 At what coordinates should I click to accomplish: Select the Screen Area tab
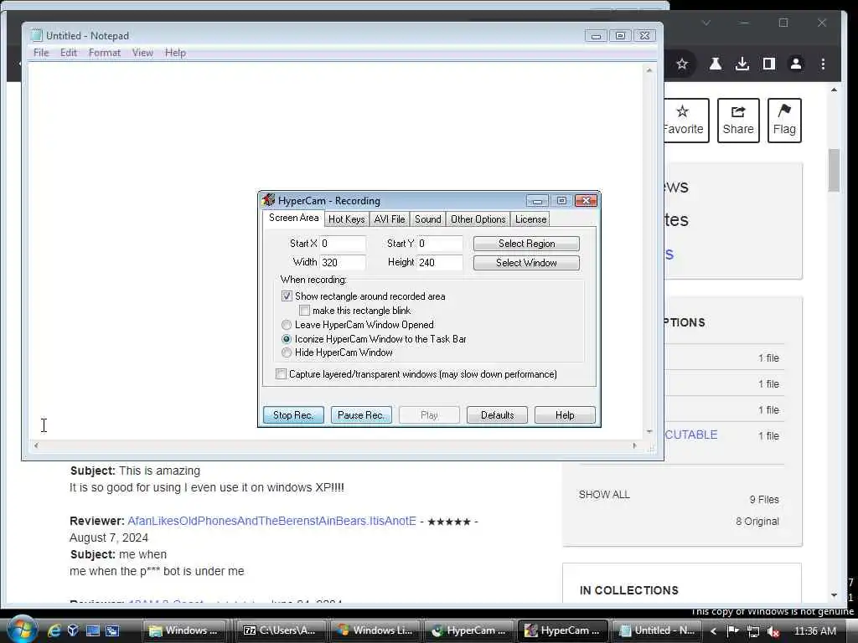(293, 218)
